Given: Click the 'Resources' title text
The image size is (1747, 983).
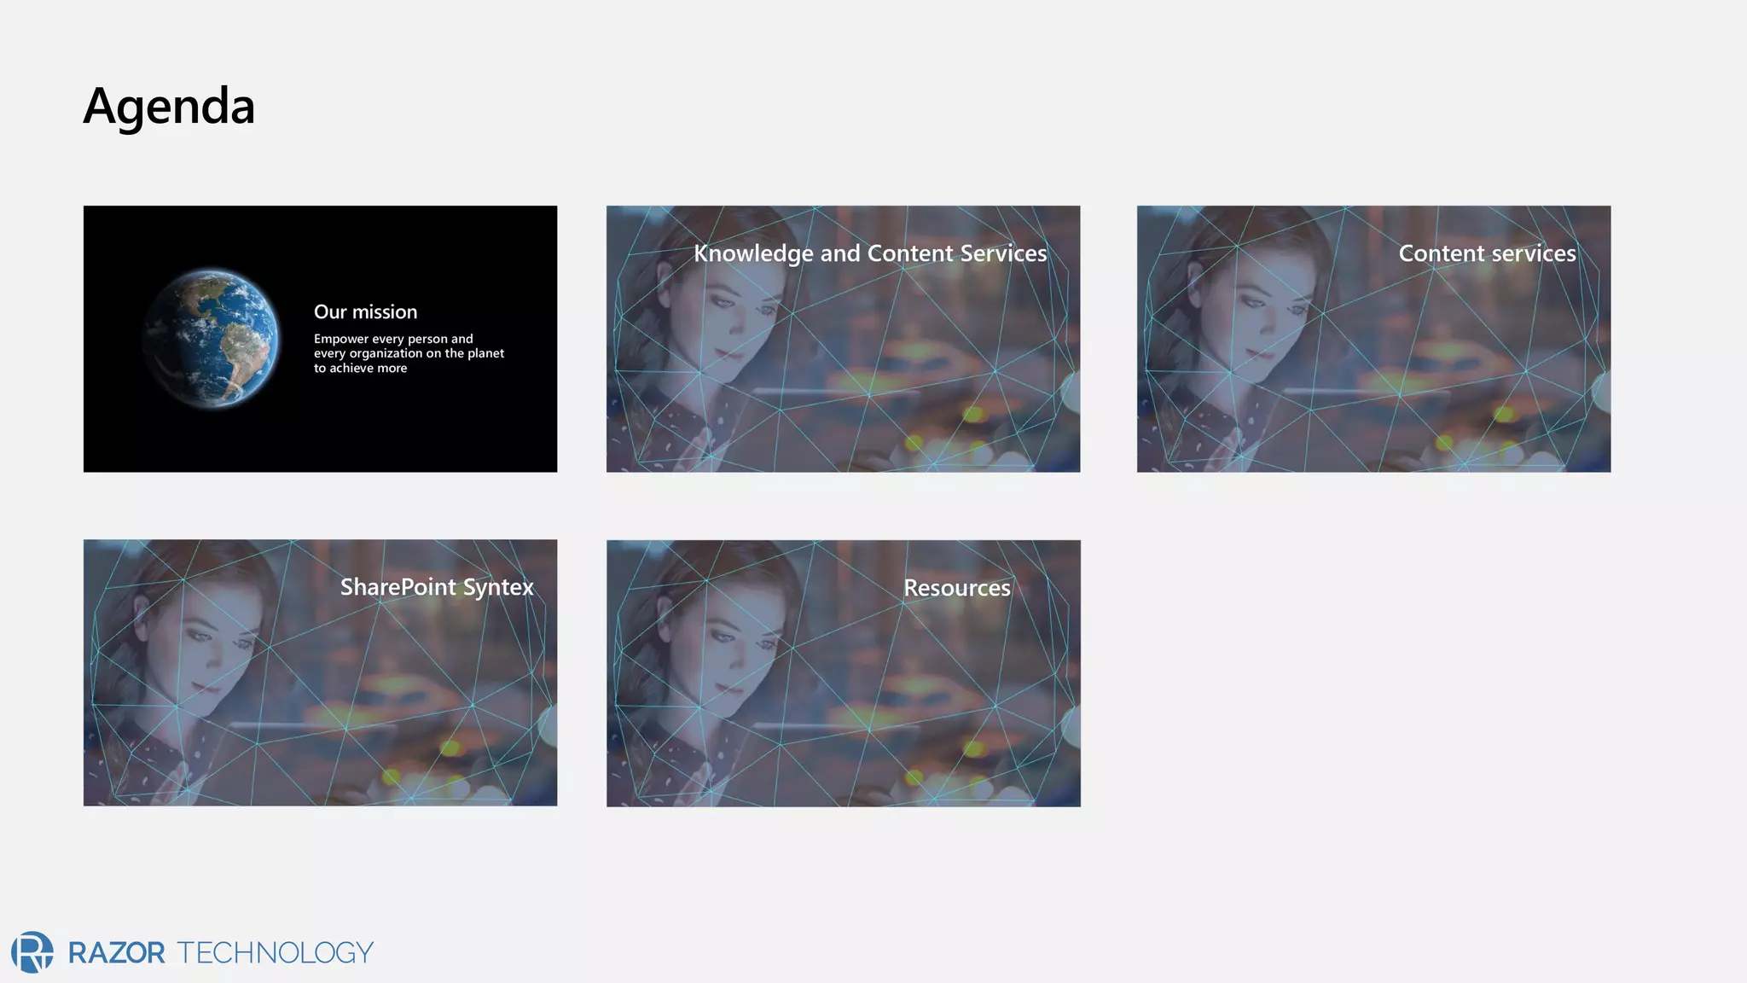Looking at the screenshot, I should point(956,588).
